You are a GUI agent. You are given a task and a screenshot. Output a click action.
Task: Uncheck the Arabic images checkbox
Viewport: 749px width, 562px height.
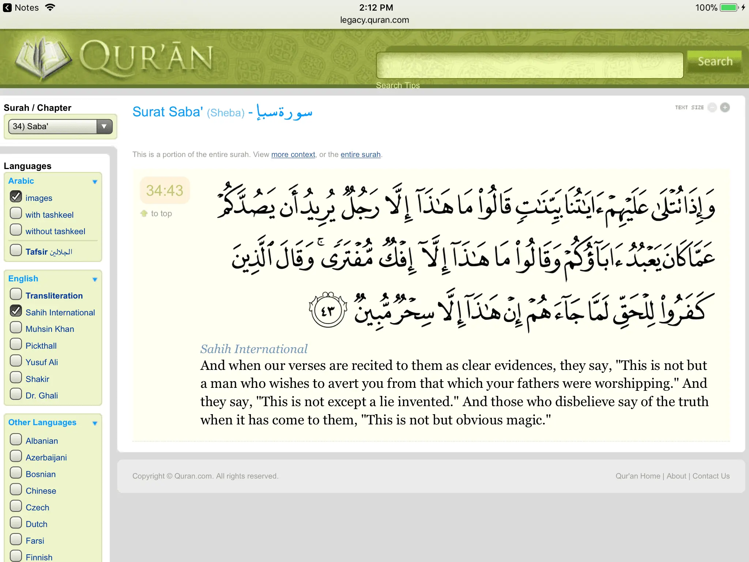pos(16,197)
